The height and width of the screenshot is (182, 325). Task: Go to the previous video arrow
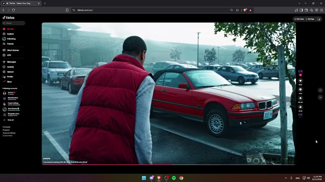pos(320,90)
